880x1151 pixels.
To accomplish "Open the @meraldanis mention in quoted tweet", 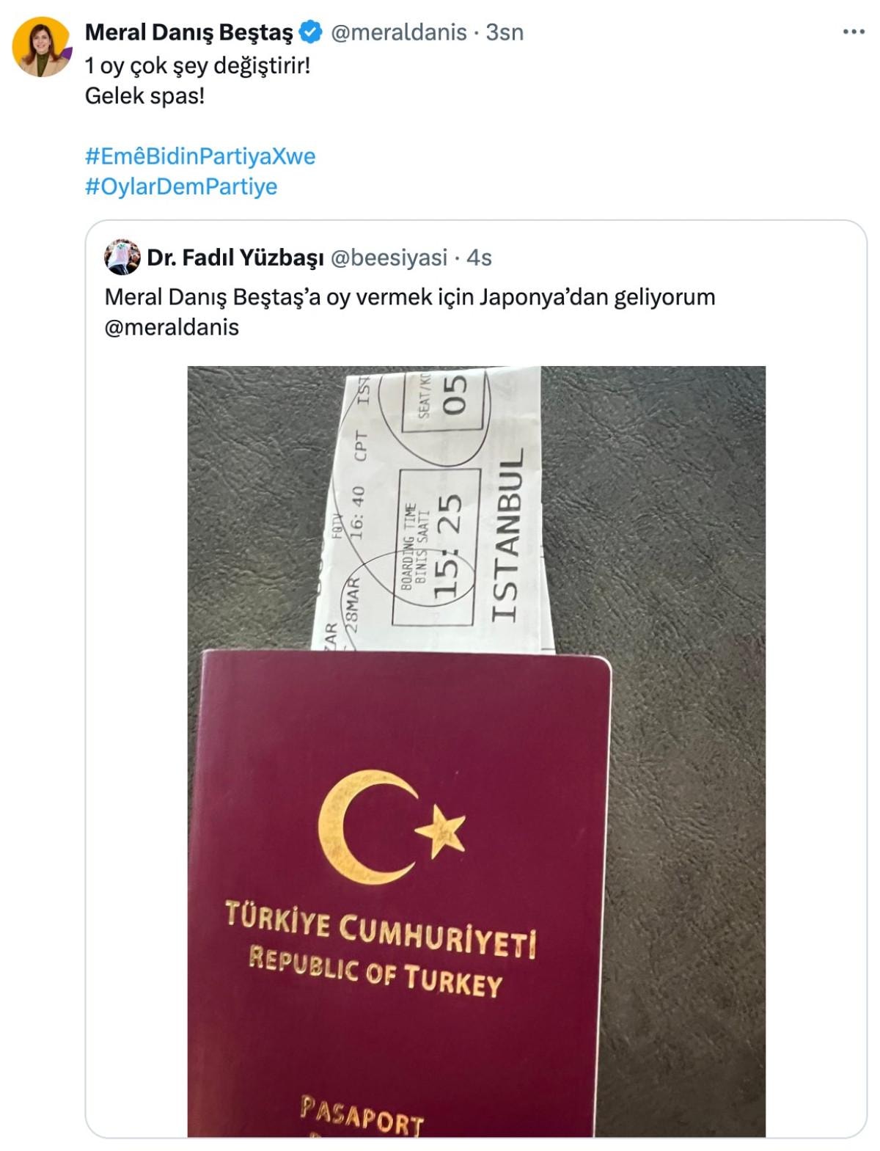I will 172,327.
